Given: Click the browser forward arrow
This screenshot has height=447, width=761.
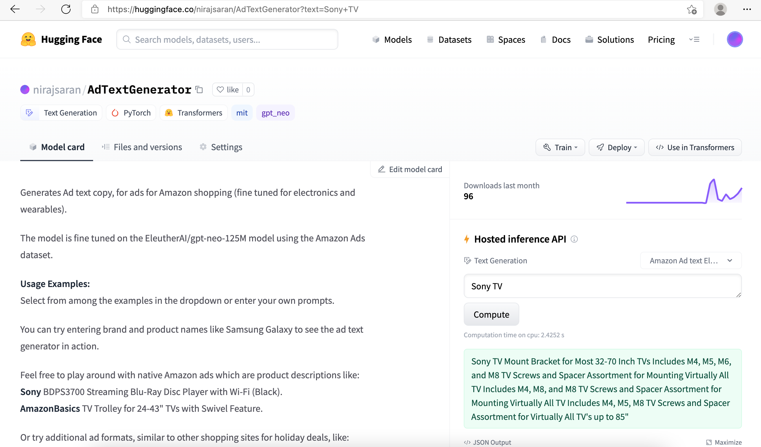Looking at the screenshot, I should (x=40, y=9).
